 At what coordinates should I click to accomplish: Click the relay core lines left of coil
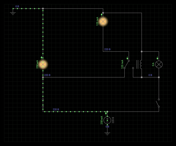point(137,64)
